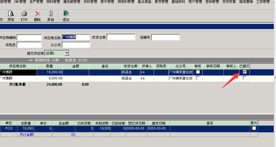Click the Print (打印) toolbar icon
The image size is (276, 147).
(x=24, y=16)
